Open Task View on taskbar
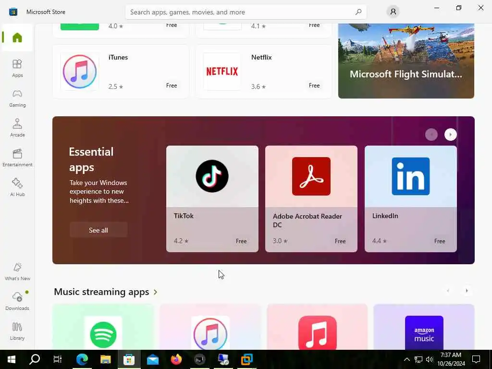The height and width of the screenshot is (369, 492). pyautogui.click(x=58, y=359)
